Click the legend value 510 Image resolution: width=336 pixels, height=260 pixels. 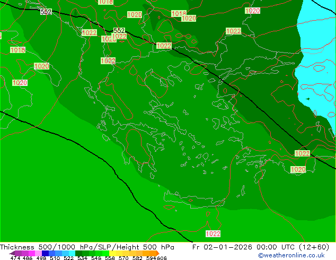tap(55, 258)
